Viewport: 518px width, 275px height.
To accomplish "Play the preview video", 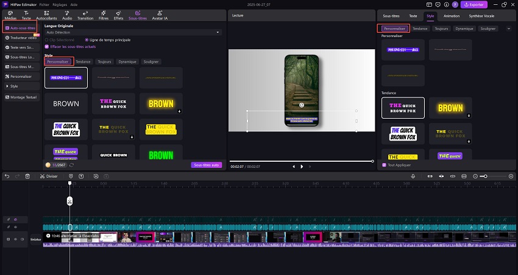I will [302, 167].
